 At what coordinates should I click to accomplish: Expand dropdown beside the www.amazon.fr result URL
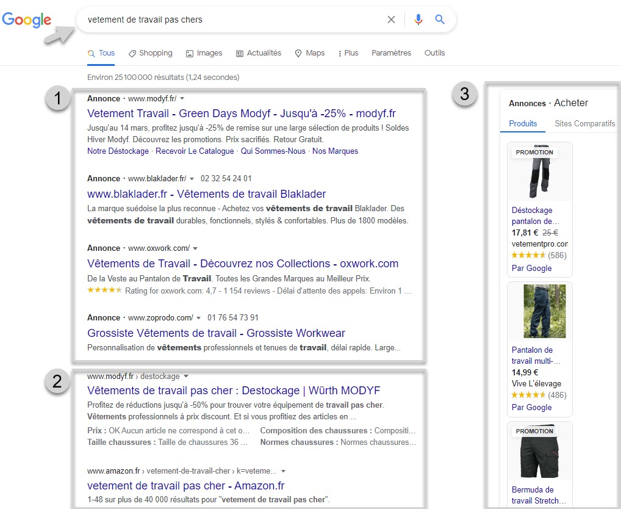click(x=283, y=471)
